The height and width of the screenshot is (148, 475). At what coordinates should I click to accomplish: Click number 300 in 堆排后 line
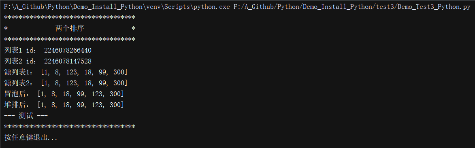pos(115,105)
